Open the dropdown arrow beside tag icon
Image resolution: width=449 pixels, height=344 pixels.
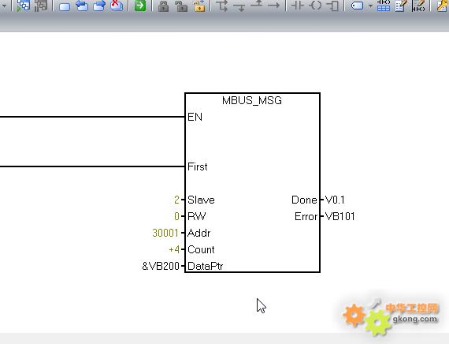pos(370,6)
